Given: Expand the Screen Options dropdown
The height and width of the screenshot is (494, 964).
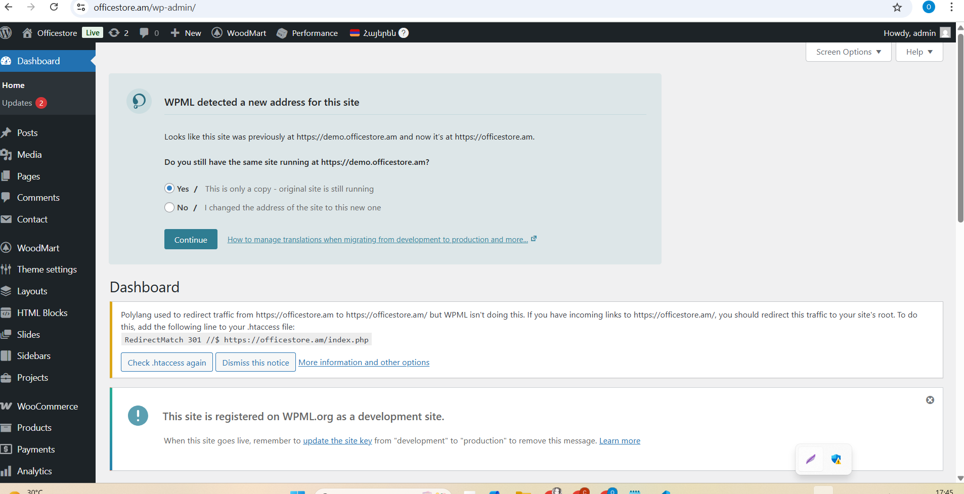Looking at the screenshot, I should tap(848, 52).
